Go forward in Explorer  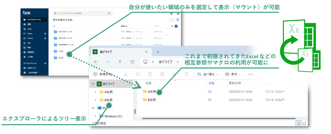click(x=108, y=62)
